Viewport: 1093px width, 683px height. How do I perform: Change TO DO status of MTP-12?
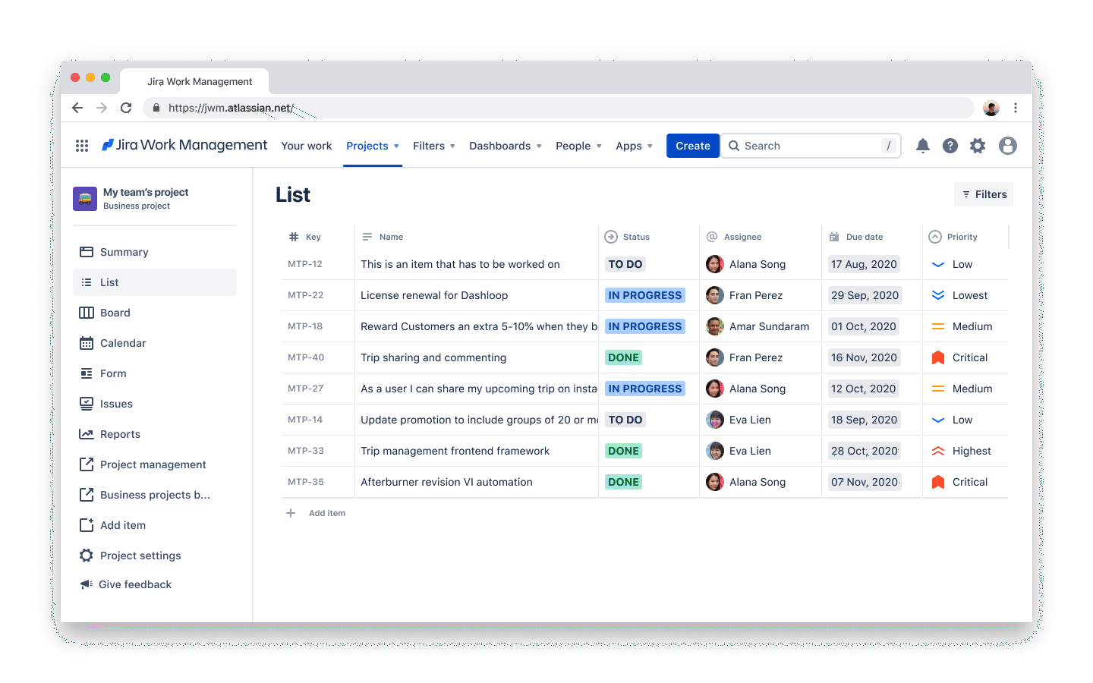(x=625, y=264)
